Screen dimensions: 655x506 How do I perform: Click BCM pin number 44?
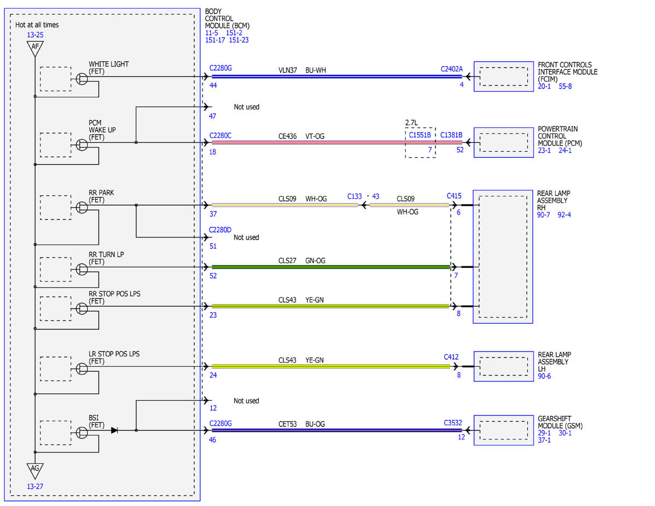[213, 86]
